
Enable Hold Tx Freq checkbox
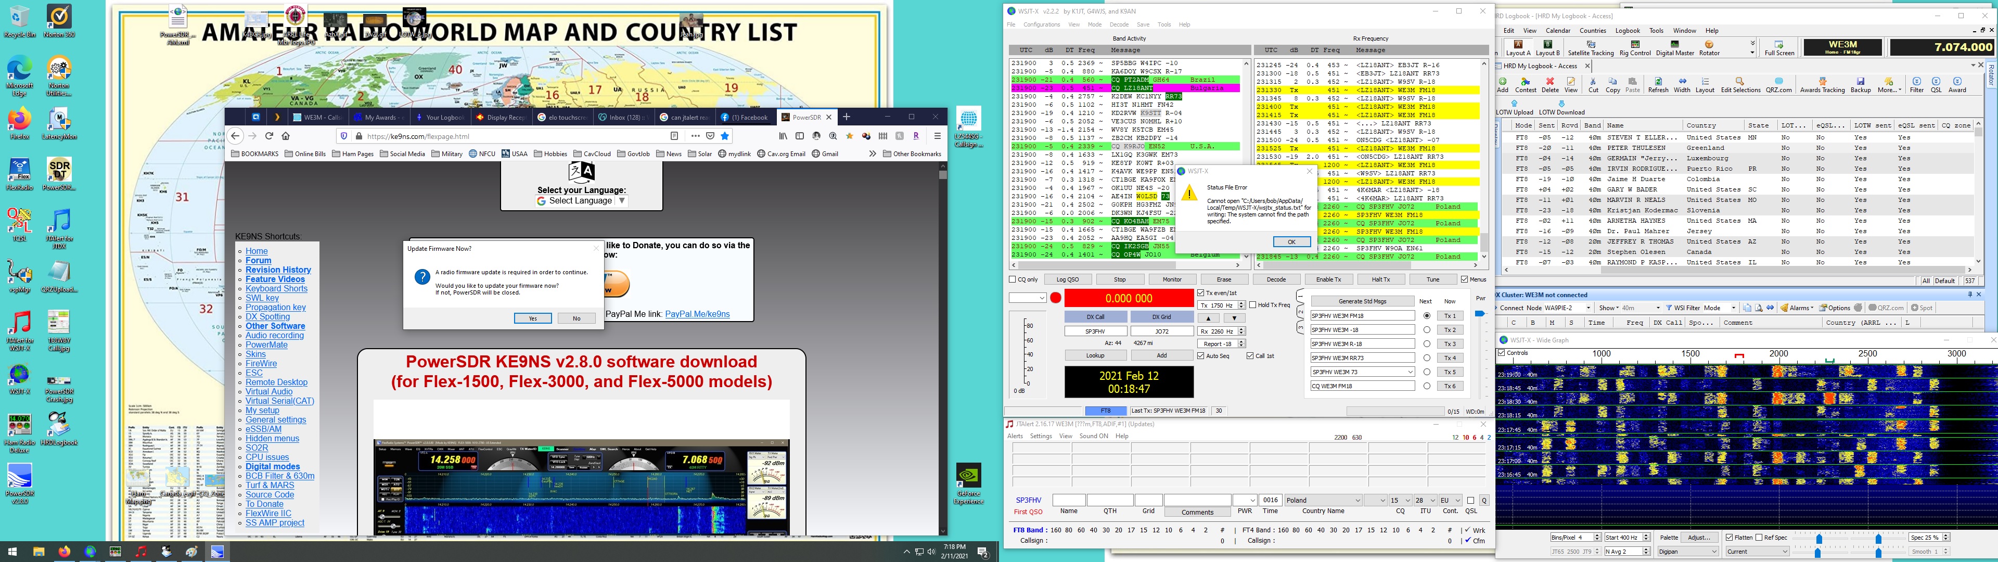[x=1252, y=305]
